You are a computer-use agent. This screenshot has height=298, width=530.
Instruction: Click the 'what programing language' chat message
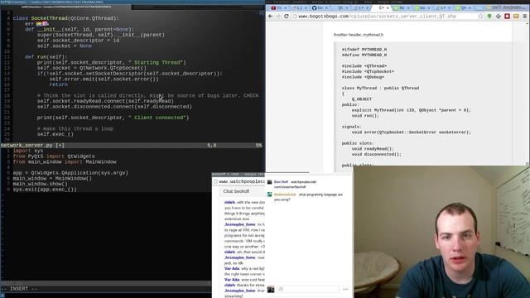[x=308, y=197]
